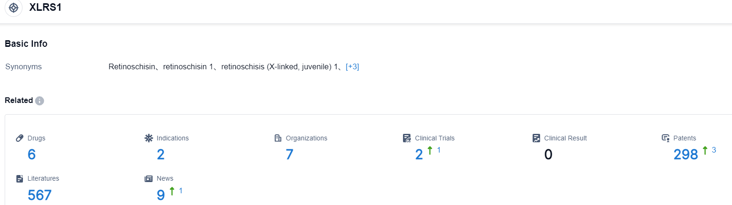Expand the [+3] more synonyms
Image resolution: width=732 pixels, height=205 pixels.
(352, 67)
